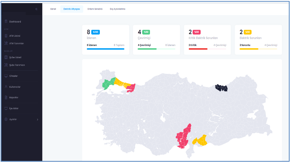Click the dark navy province on map

point(222,88)
